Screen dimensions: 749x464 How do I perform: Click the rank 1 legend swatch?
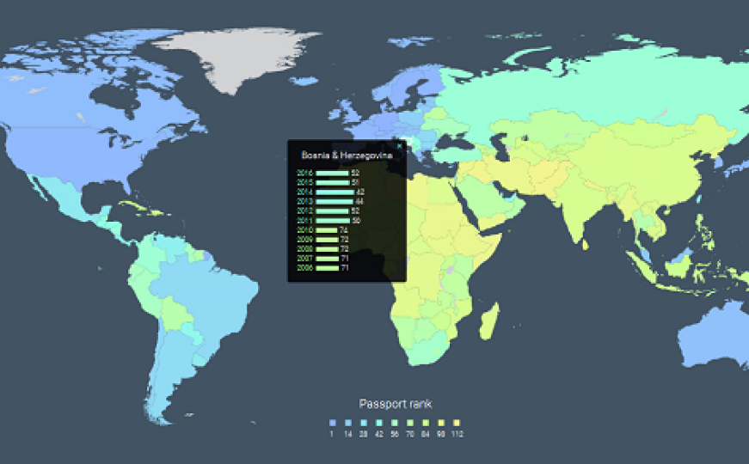332,423
